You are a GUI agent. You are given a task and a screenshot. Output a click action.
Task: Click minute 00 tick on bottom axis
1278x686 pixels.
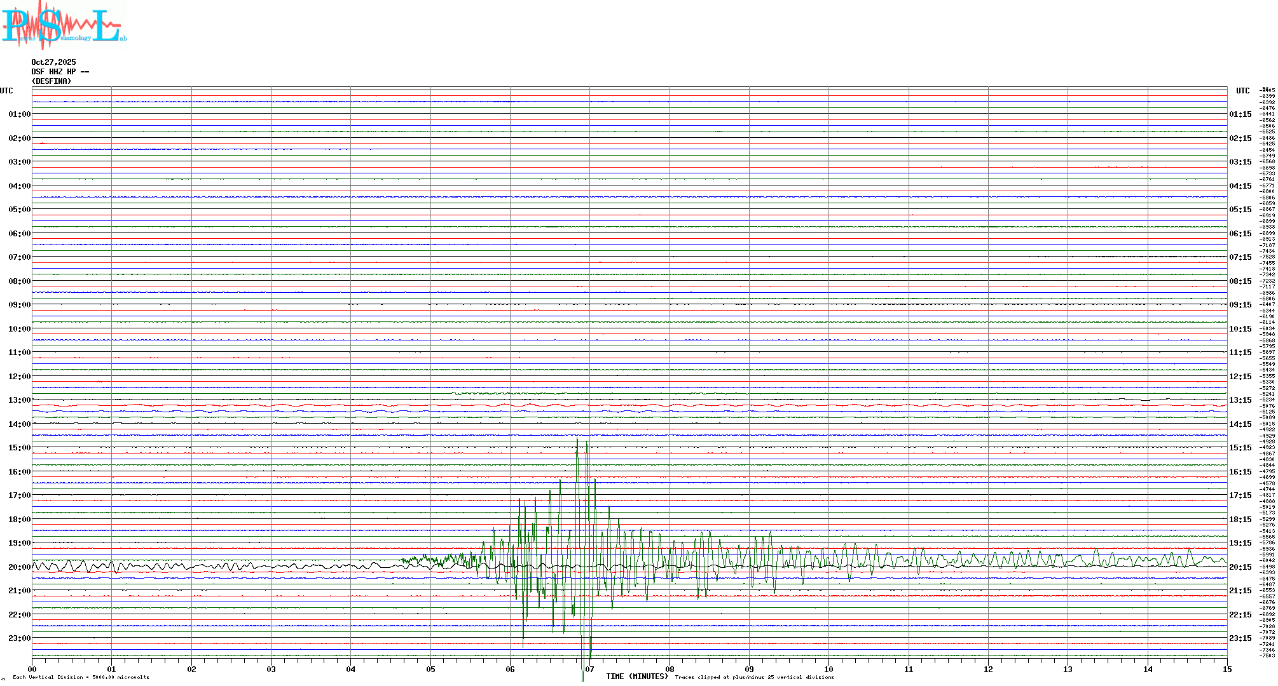32,669
